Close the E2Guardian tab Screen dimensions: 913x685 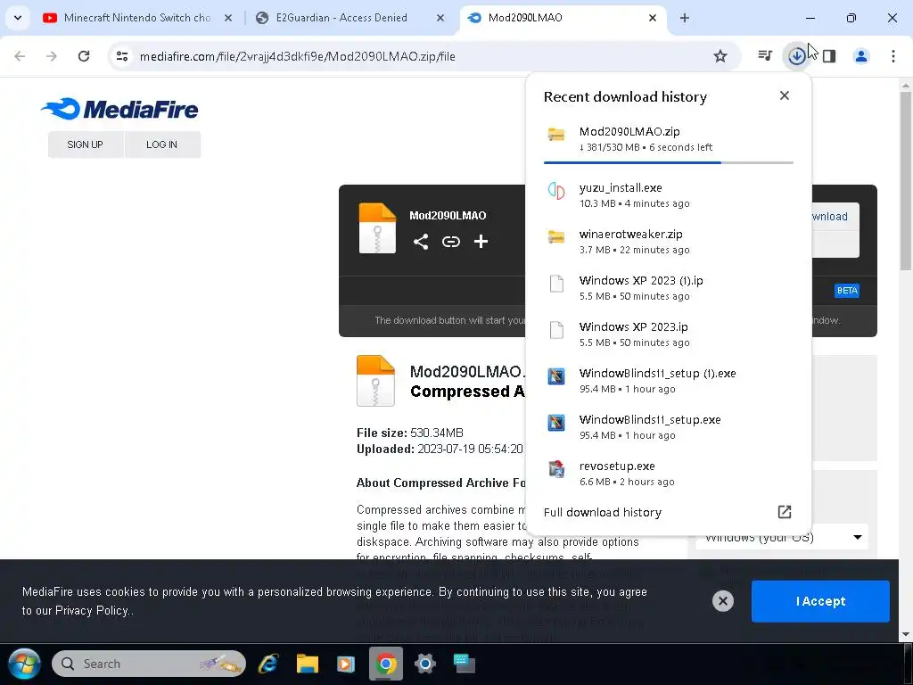440,18
